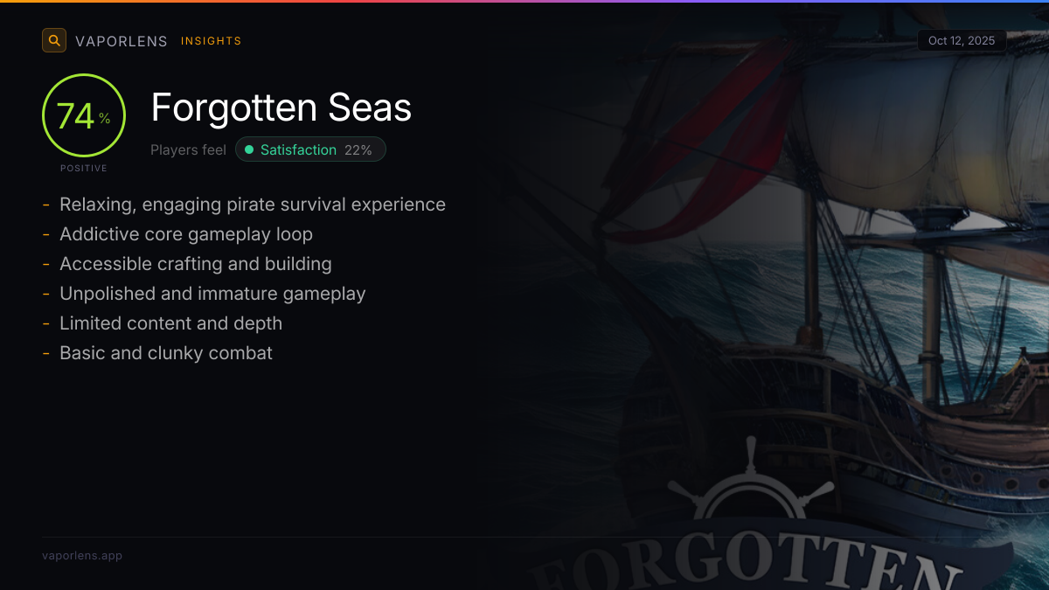The height and width of the screenshot is (590, 1049).
Task: Open the INSIGHTS section label
Action: (x=211, y=41)
